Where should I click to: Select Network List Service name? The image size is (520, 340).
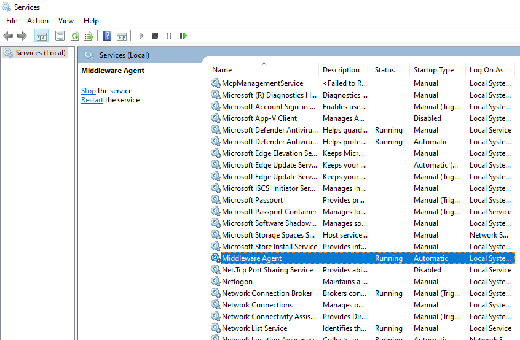[254, 328]
